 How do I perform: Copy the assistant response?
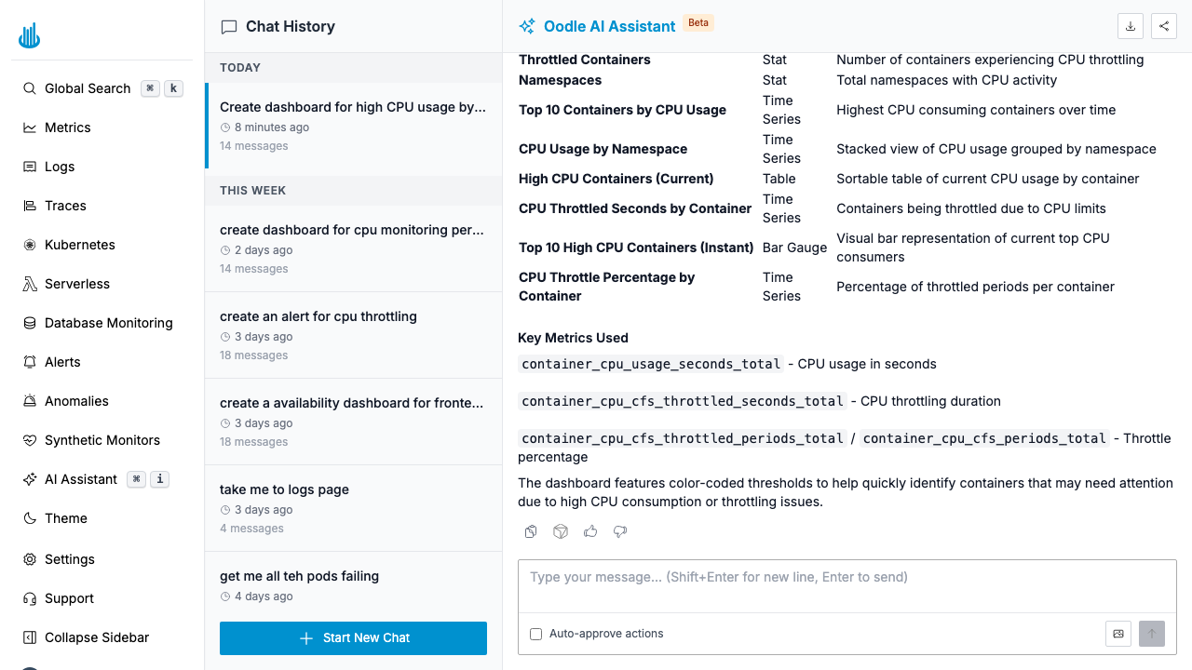(531, 531)
